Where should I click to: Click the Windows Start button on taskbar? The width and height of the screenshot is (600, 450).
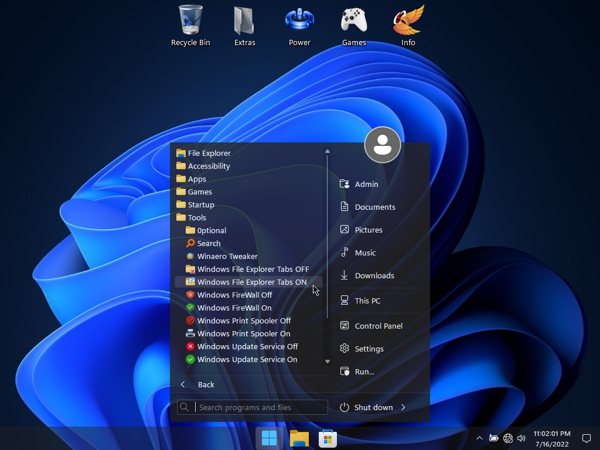269,438
